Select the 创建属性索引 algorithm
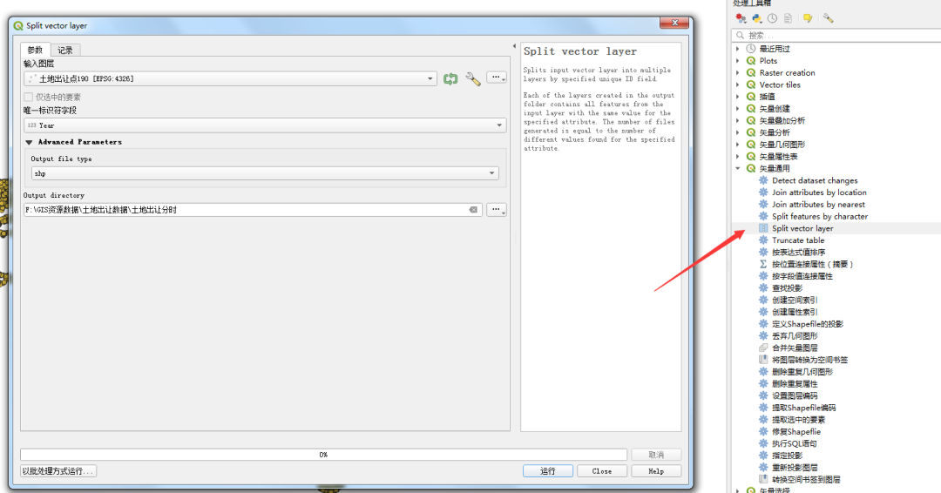Image resolution: width=941 pixels, height=493 pixels. point(794,312)
